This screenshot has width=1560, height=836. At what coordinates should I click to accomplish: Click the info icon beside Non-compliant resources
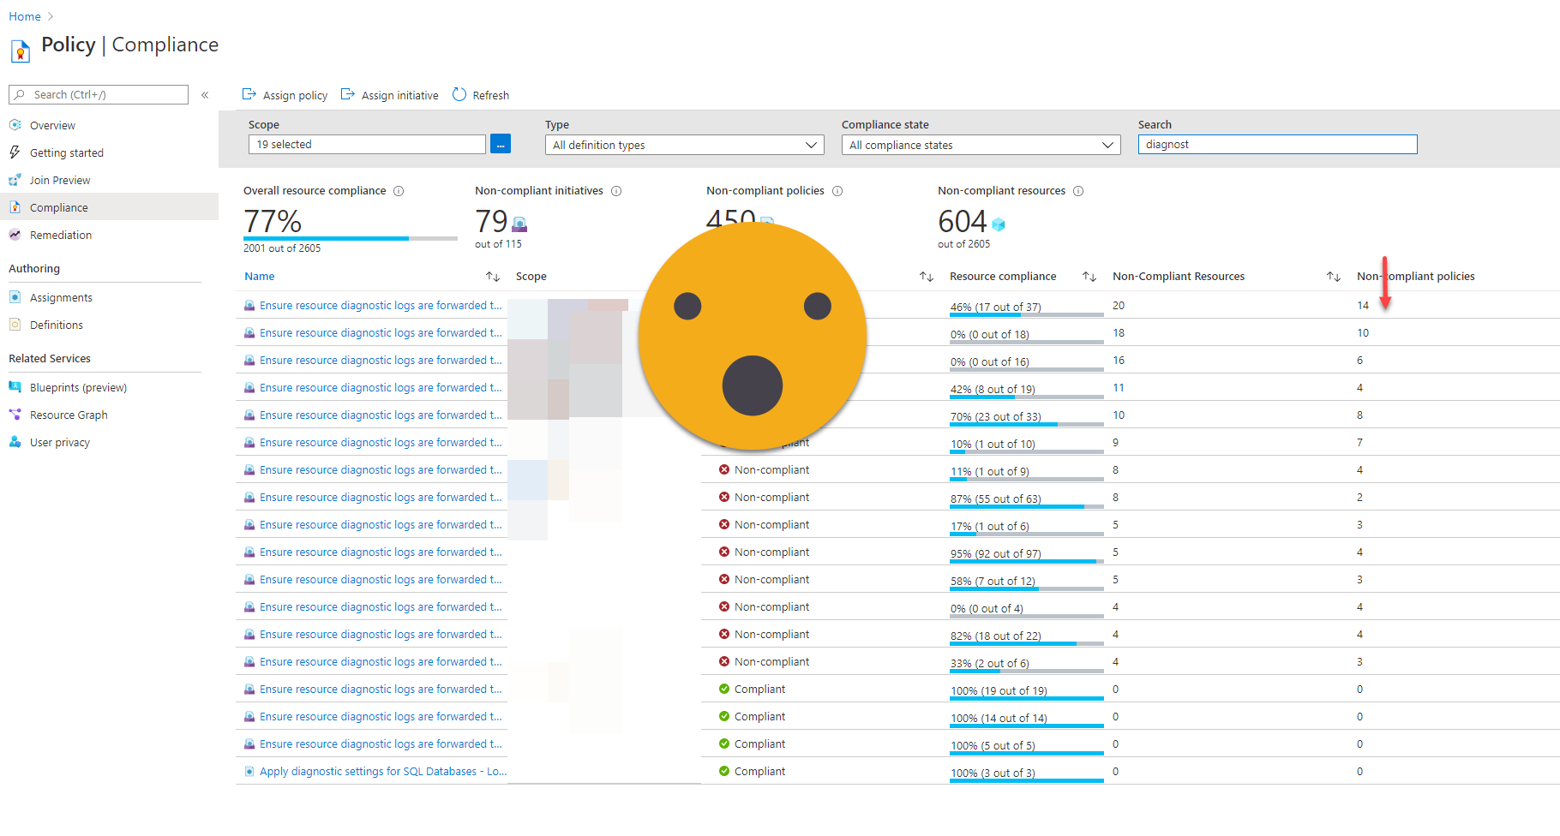1078,190
